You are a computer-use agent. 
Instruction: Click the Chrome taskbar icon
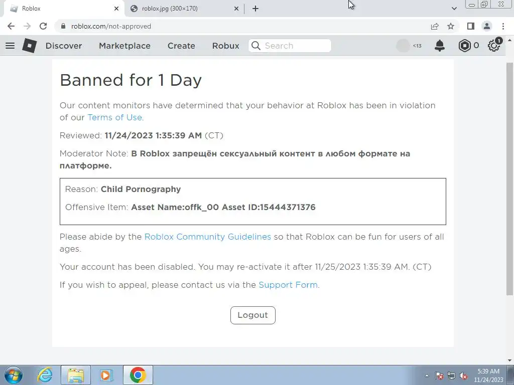pos(138,375)
